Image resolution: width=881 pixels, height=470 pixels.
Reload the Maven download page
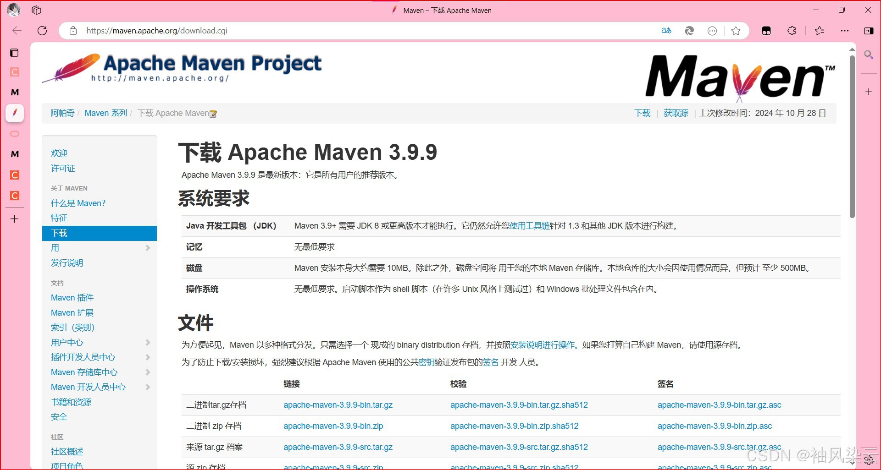pyautogui.click(x=42, y=31)
